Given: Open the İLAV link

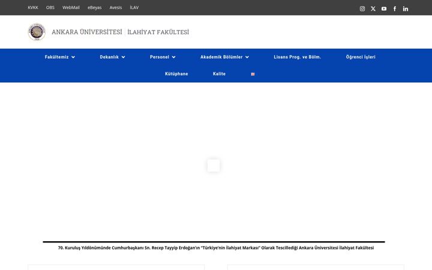Looking at the screenshot, I should (134, 7).
